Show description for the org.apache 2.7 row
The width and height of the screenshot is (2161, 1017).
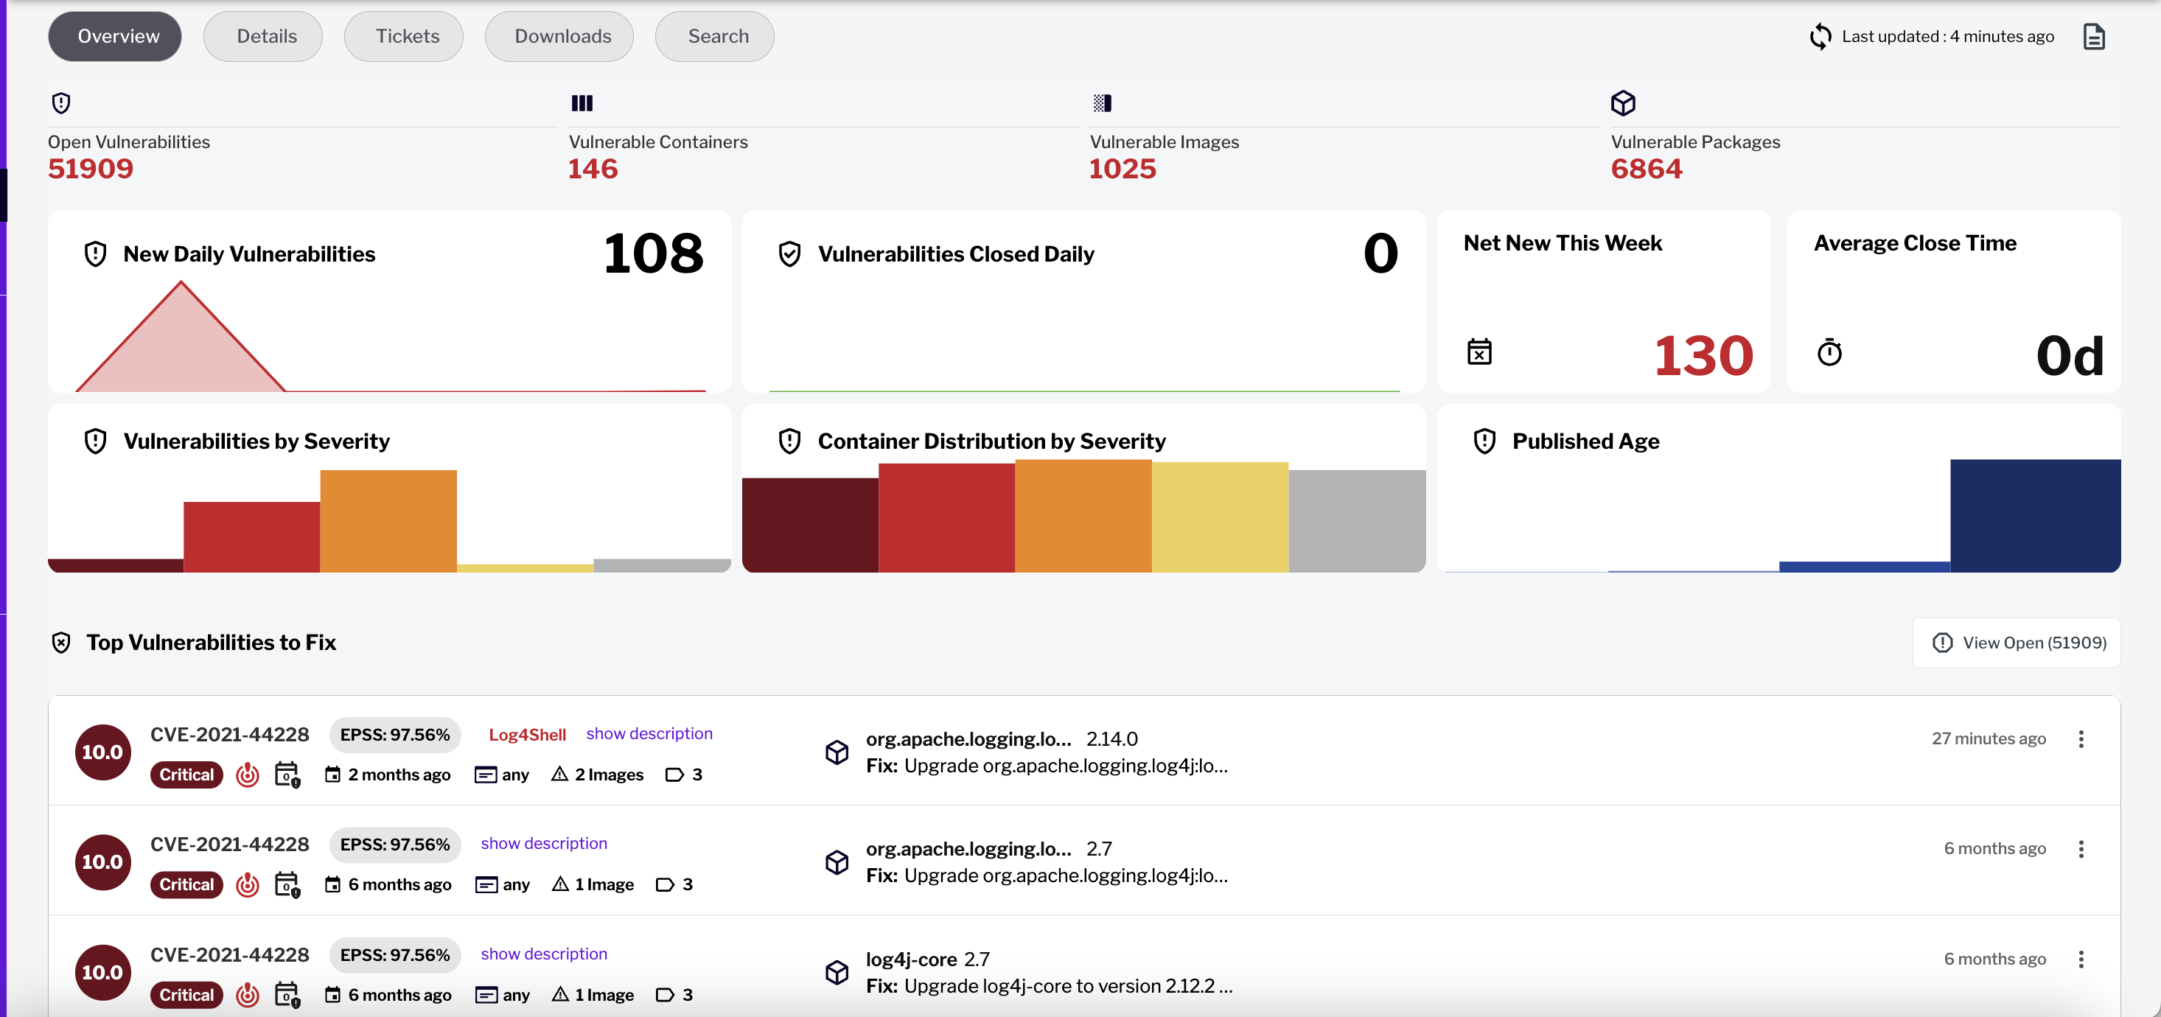(544, 843)
